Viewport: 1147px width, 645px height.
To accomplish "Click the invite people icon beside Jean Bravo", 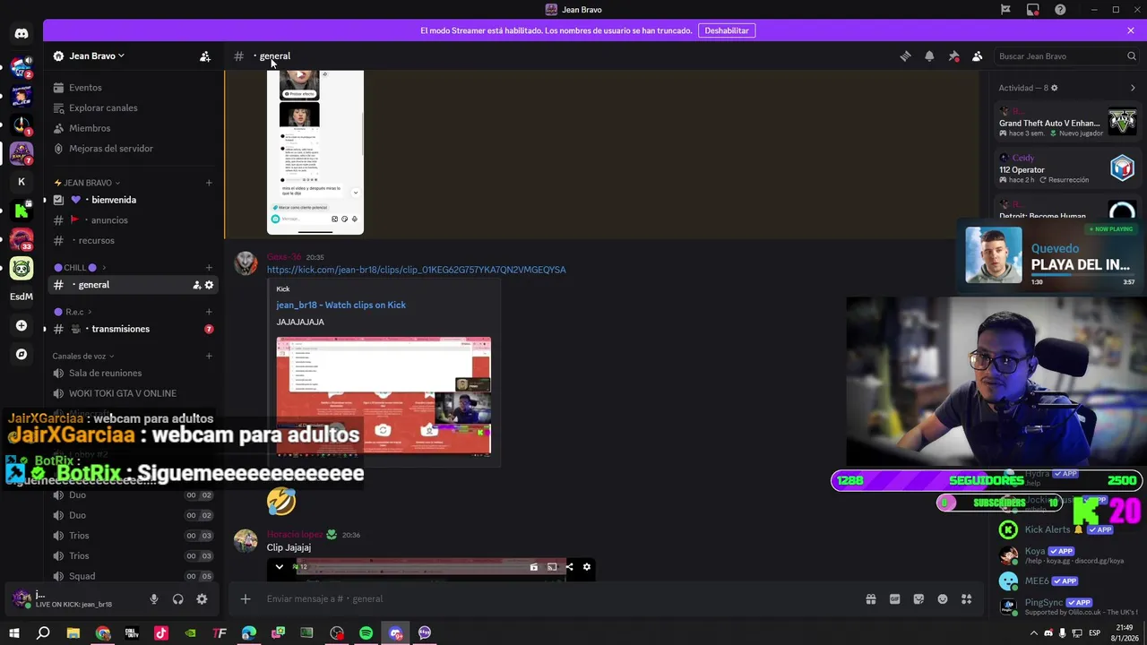I will (205, 56).
